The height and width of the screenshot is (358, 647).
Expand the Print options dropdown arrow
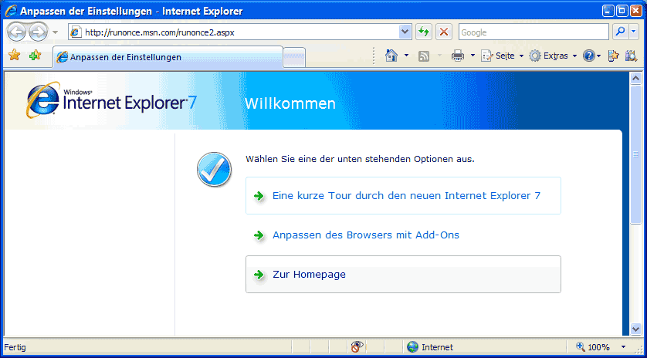pyautogui.click(x=473, y=56)
